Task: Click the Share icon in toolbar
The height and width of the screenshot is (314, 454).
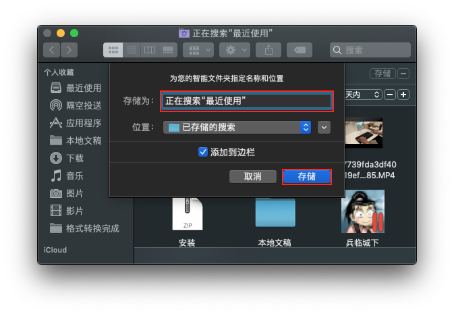Action: click(x=268, y=50)
